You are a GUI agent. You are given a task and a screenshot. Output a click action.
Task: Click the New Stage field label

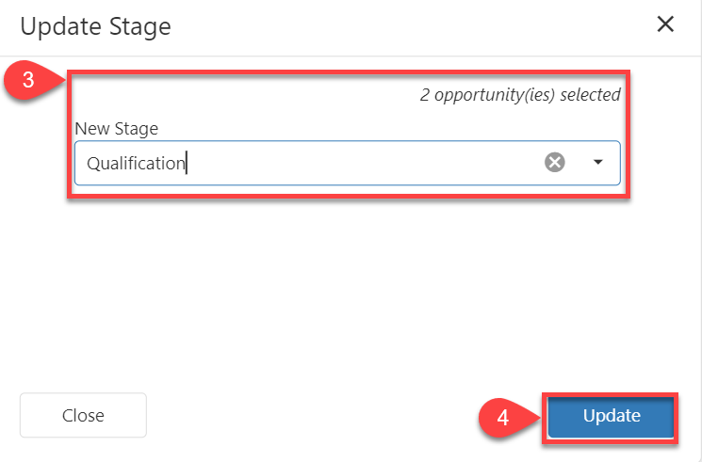117,128
